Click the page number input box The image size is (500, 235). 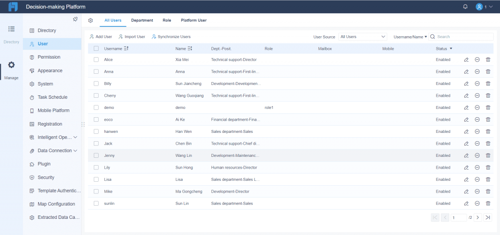[x=458, y=217]
